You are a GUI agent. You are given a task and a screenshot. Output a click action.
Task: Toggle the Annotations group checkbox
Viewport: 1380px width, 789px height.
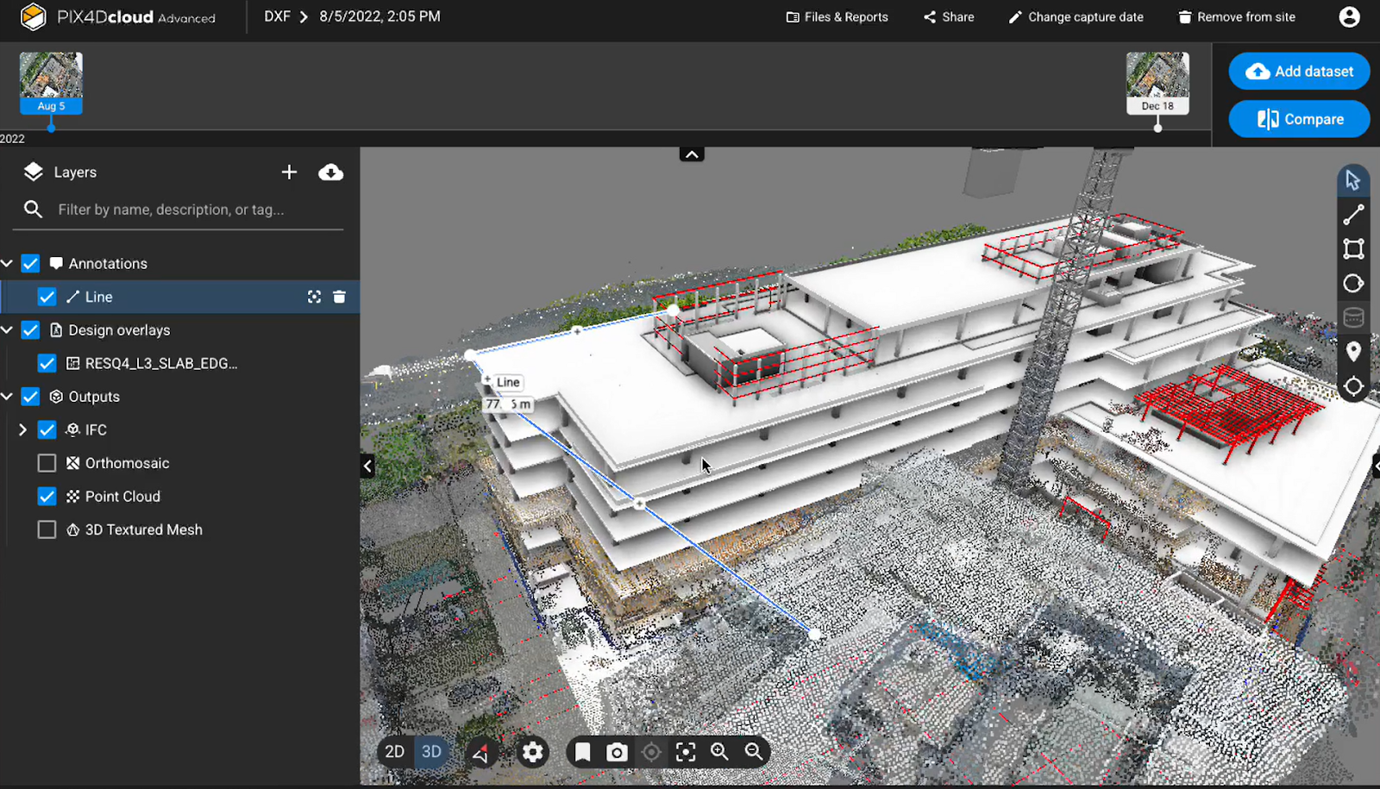[x=30, y=264]
